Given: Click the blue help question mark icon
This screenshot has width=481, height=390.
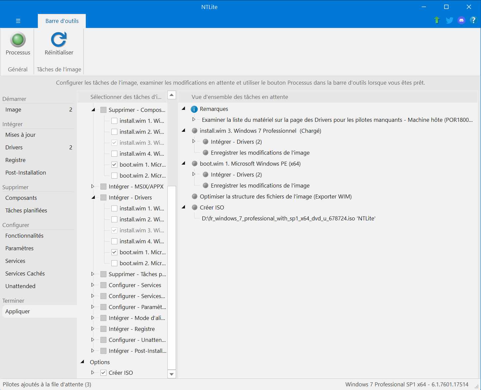Looking at the screenshot, I should pyautogui.click(x=473, y=20).
